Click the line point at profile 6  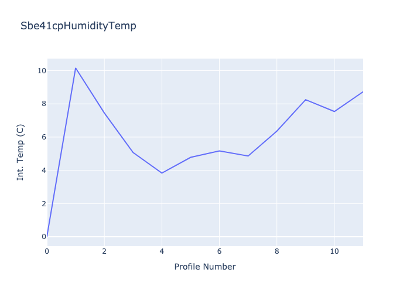(x=219, y=151)
